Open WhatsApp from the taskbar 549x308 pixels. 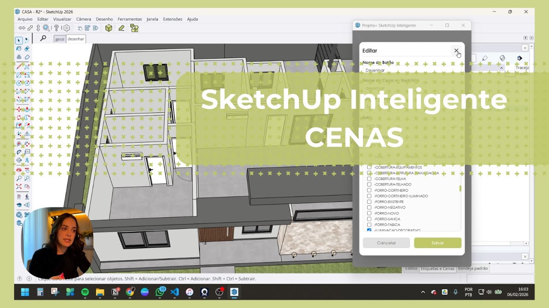click(160, 292)
